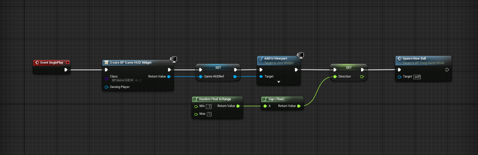
Task: Click the exec input pin on the Game HUDRef SET node
Action: click(200, 70)
